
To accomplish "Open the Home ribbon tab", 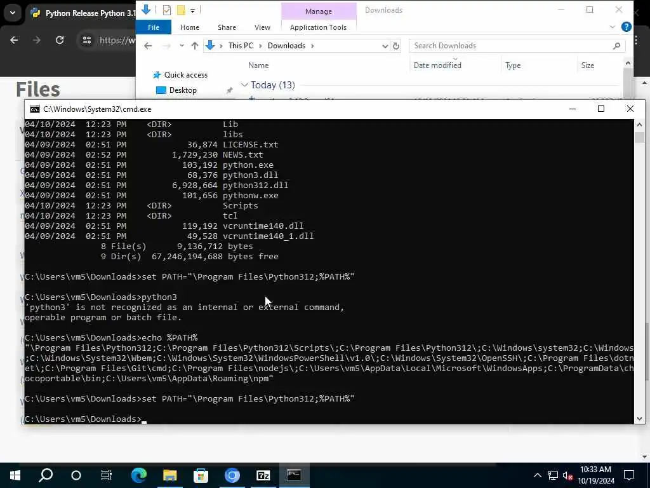I will pyautogui.click(x=190, y=27).
